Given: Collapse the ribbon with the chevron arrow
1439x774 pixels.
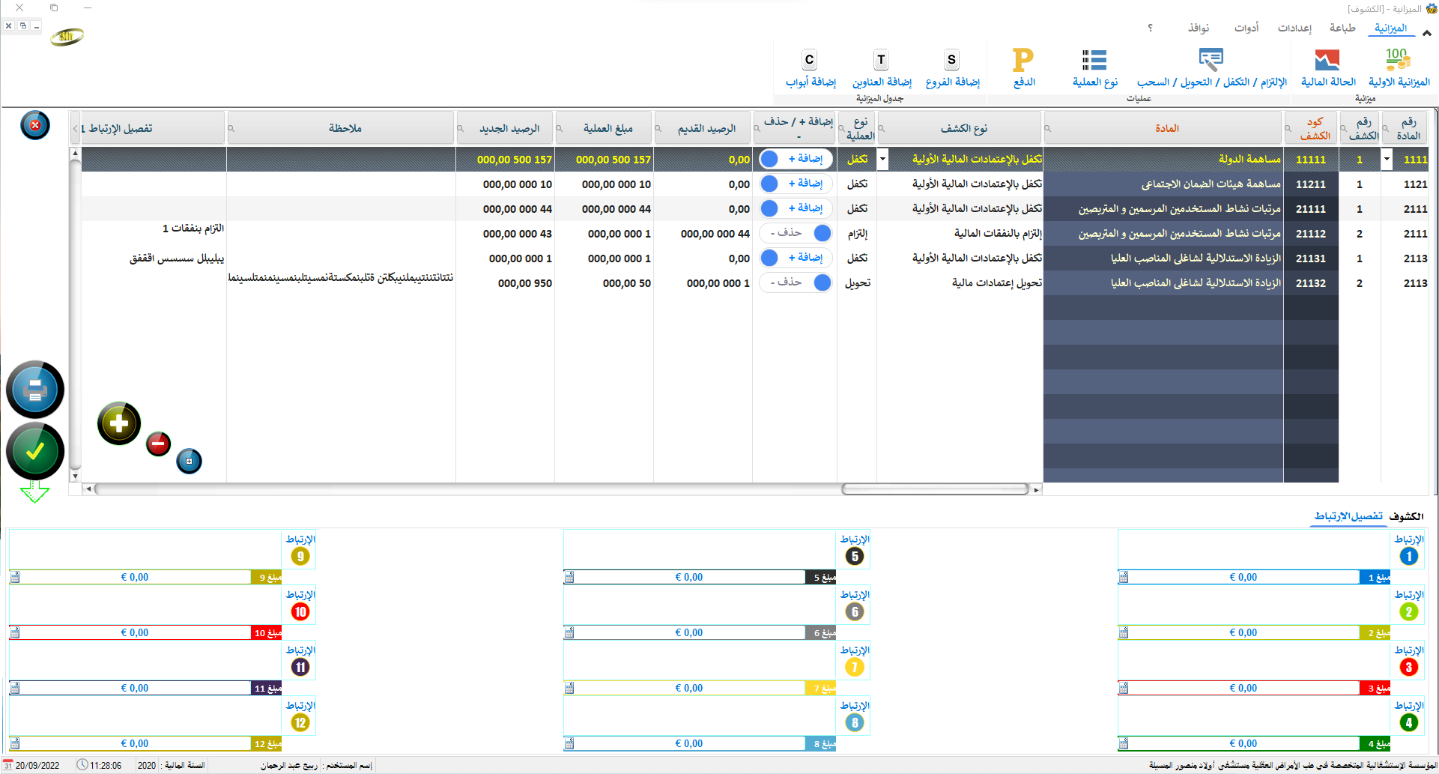Looking at the screenshot, I should point(1426,33).
